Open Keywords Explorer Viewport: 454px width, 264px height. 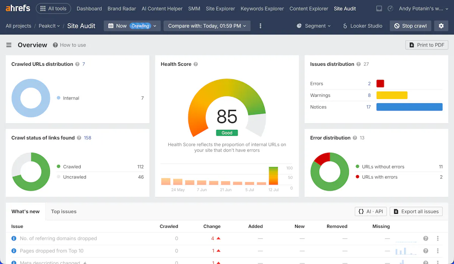pyautogui.click(x=262, y=8)
